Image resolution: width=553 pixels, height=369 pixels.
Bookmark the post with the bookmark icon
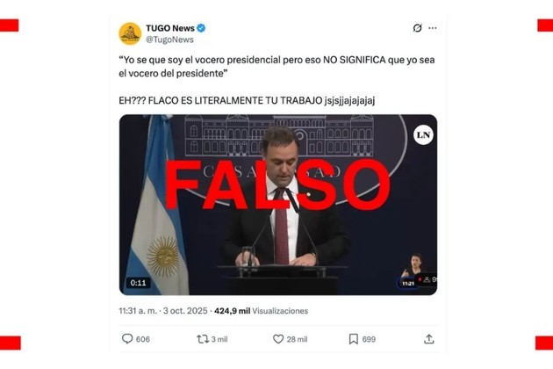[x=354, y=339]
